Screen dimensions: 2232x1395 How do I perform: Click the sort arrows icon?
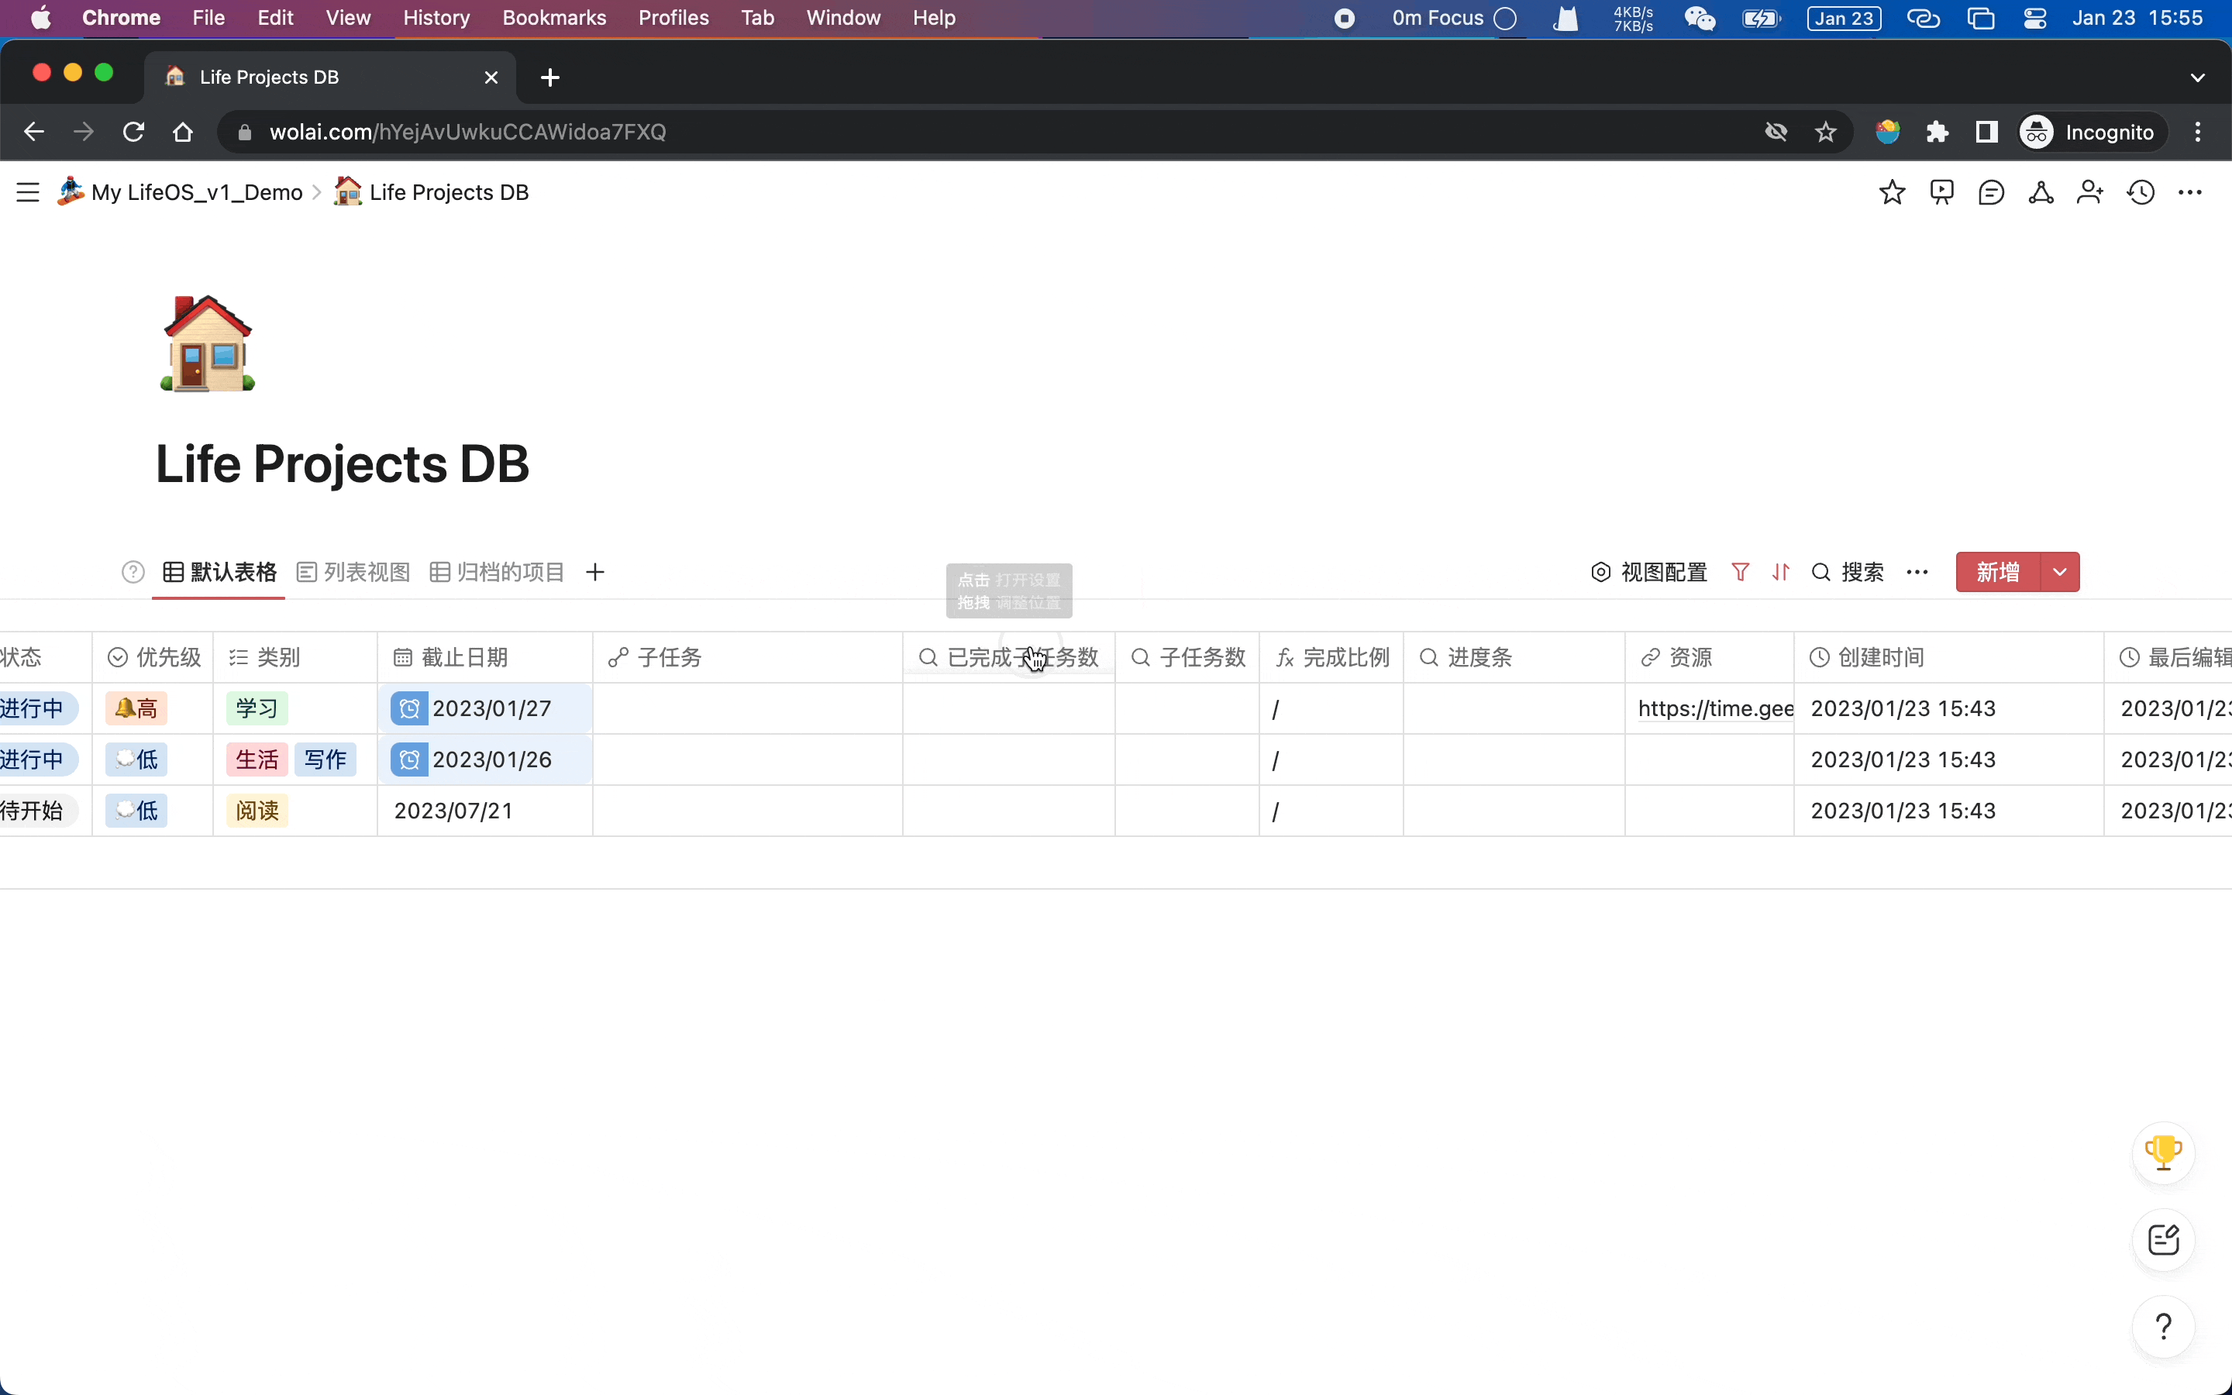click(x=1780, y=572)
